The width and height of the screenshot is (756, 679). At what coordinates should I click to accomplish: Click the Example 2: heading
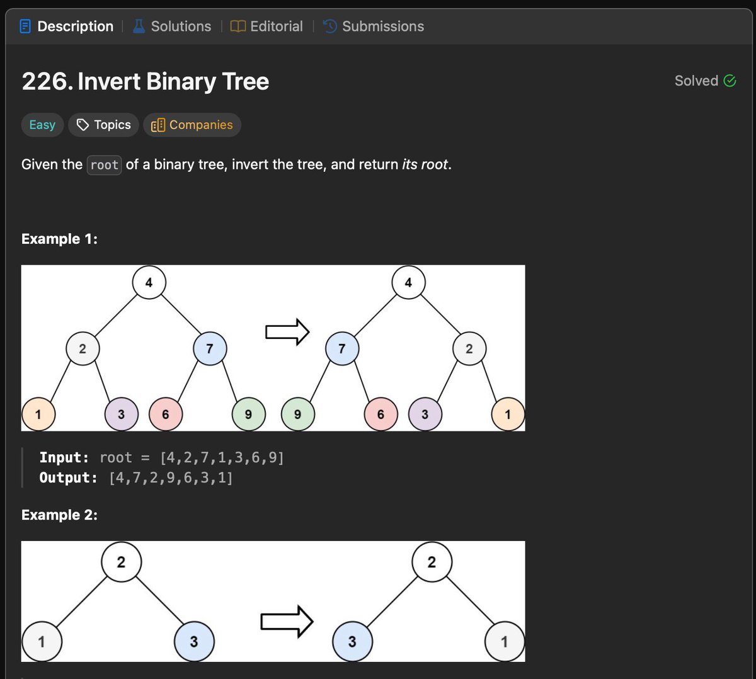coord(59,515)
